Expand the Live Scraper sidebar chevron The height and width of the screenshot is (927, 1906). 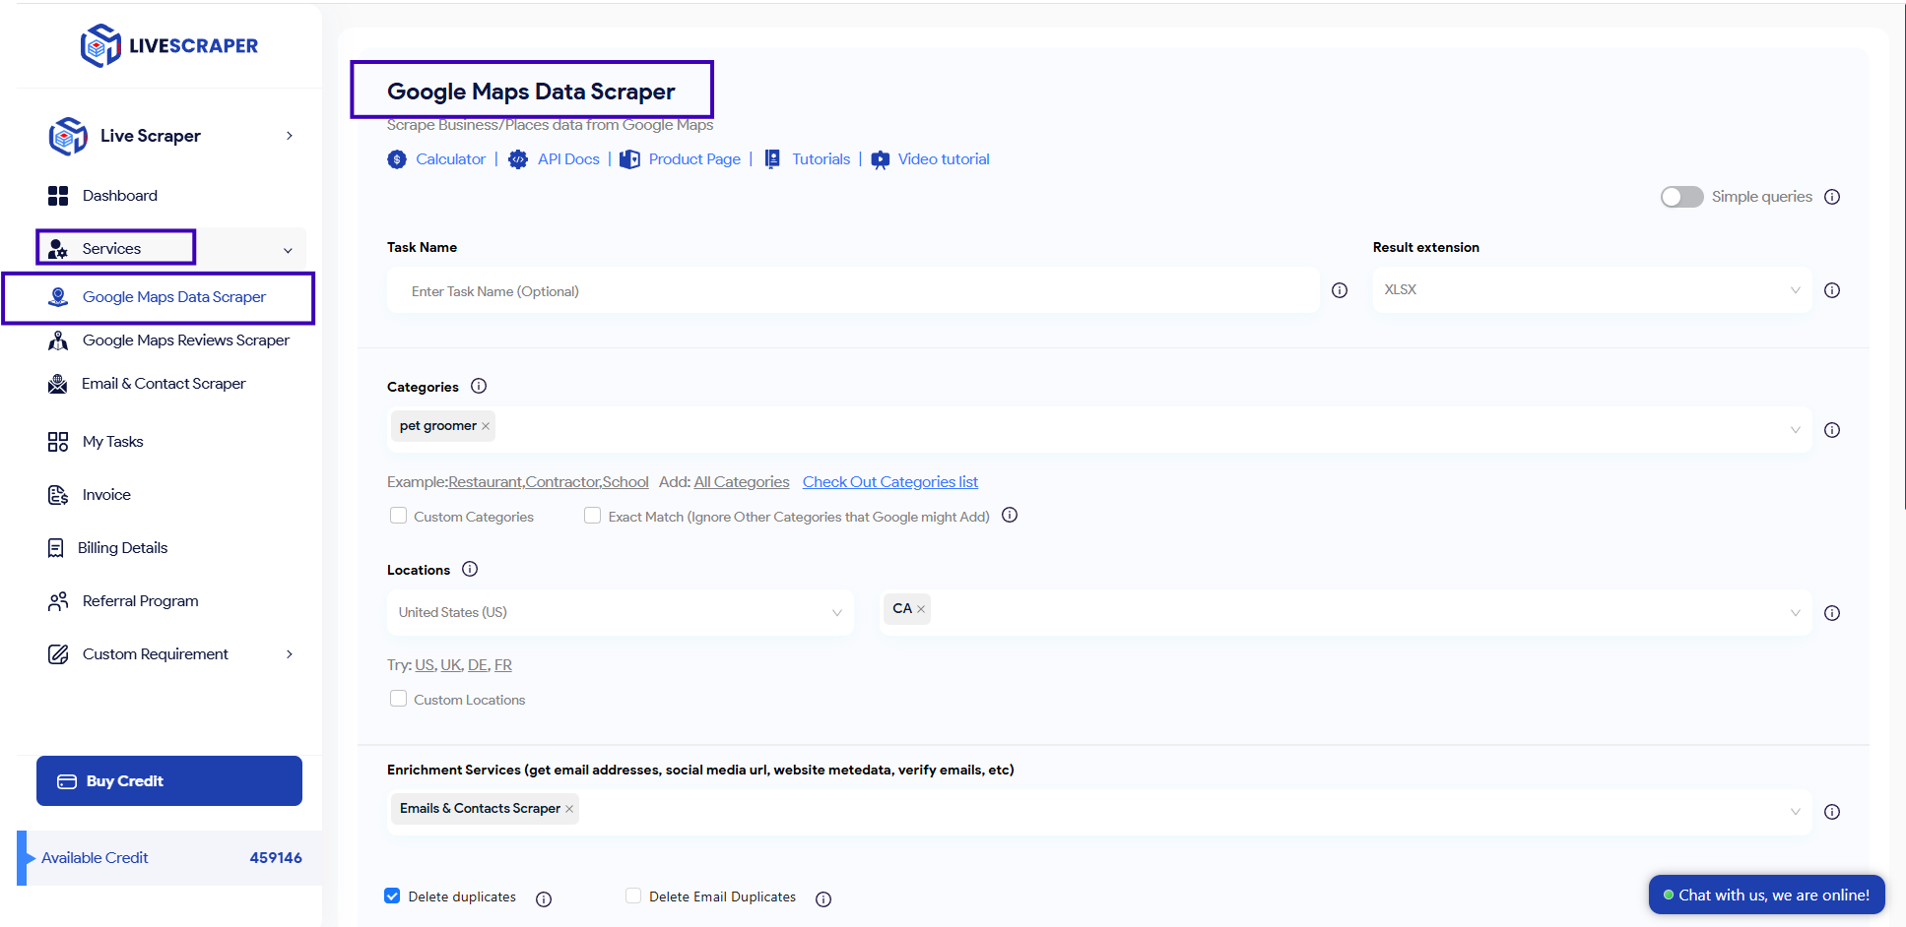289,136
